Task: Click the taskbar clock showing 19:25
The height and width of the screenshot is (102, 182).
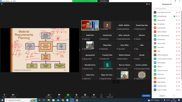Action: tap(174, 100)
